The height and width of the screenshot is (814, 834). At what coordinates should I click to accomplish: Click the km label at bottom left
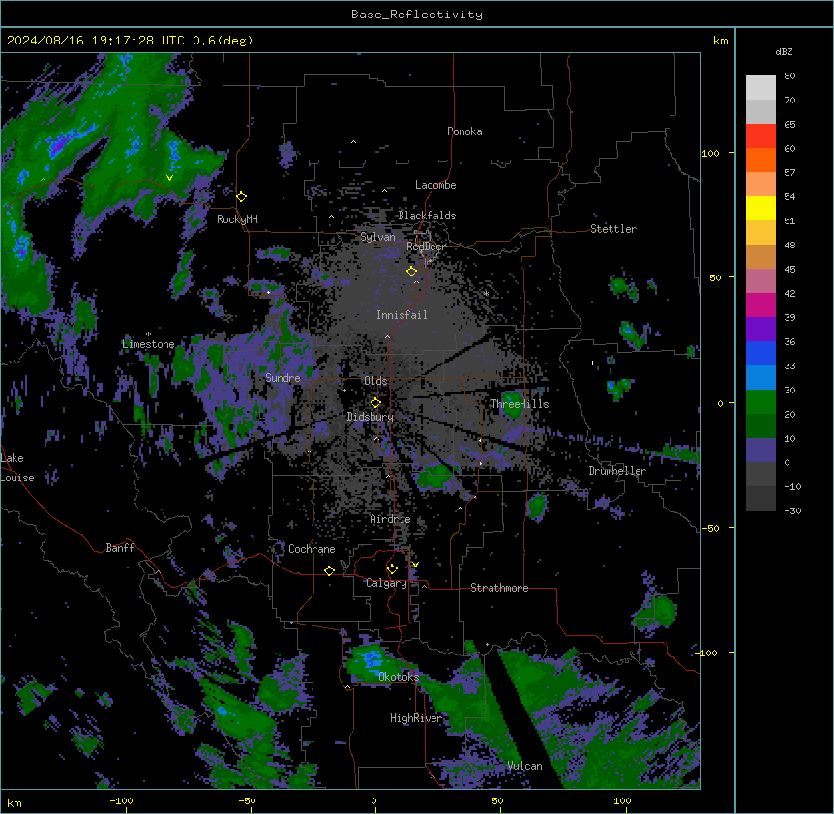pyautogui.click(x=15, y=802)
